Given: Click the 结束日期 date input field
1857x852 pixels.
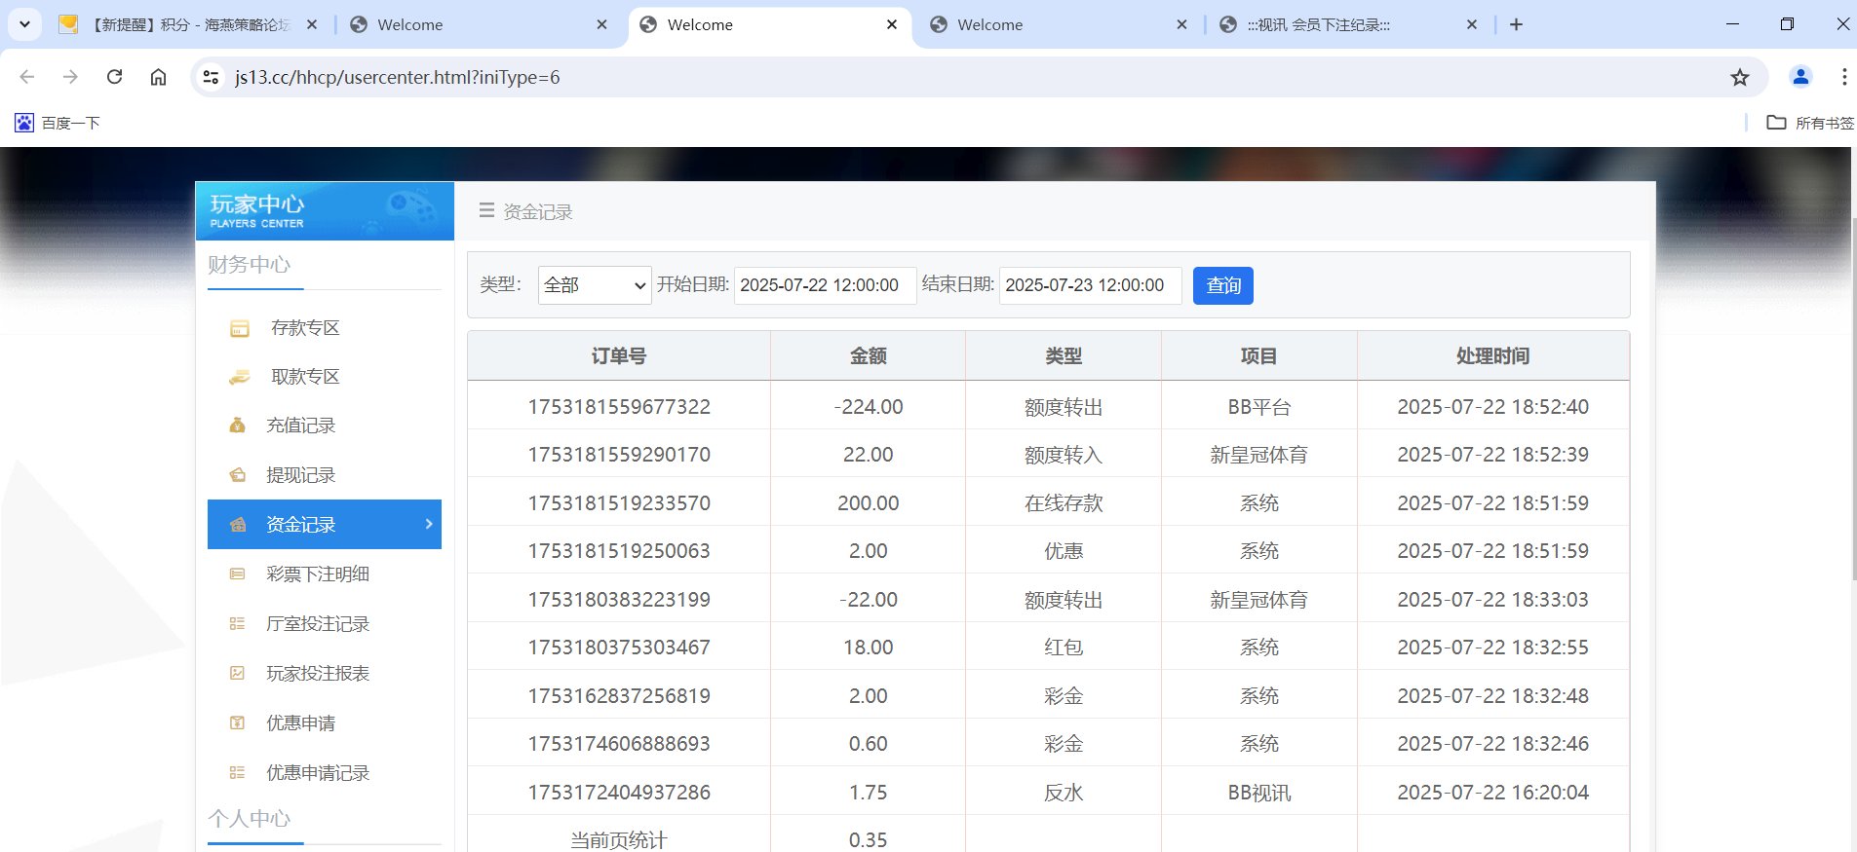Looking at the screenshot, I should coord(1089,285).
